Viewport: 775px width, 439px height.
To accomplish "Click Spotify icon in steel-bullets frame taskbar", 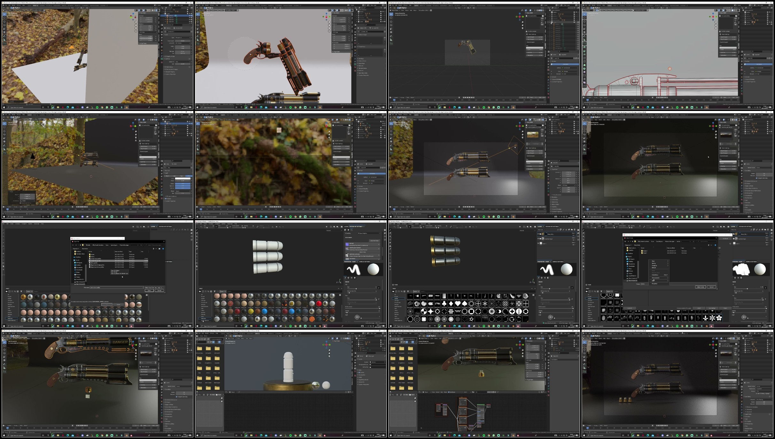I will [484, 326].
